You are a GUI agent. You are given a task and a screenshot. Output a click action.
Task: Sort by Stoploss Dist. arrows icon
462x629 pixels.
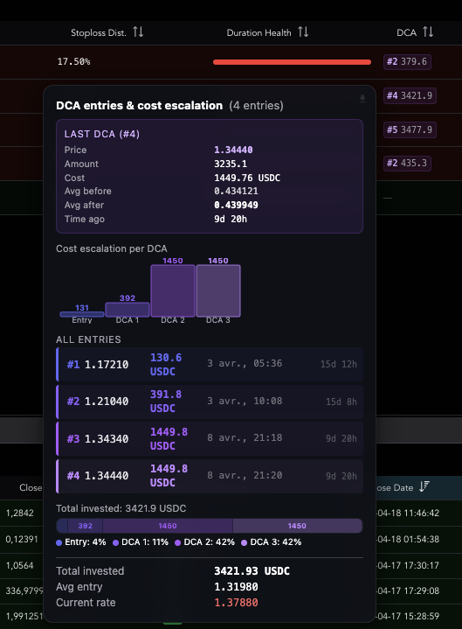pyautogui.click(x=138, y=31)
